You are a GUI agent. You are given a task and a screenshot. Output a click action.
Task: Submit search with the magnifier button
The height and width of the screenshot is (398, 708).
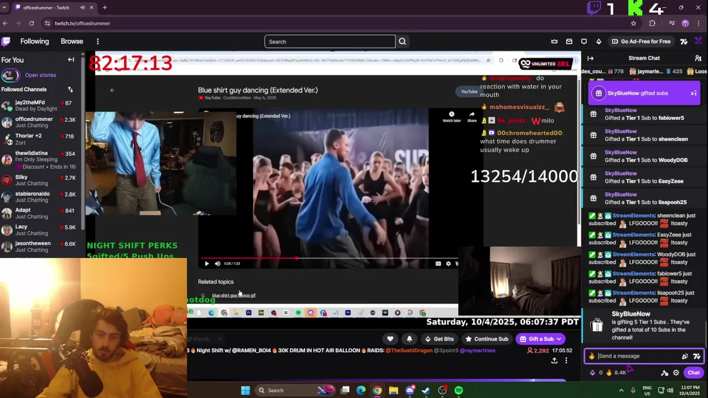[x=402, y=41]
